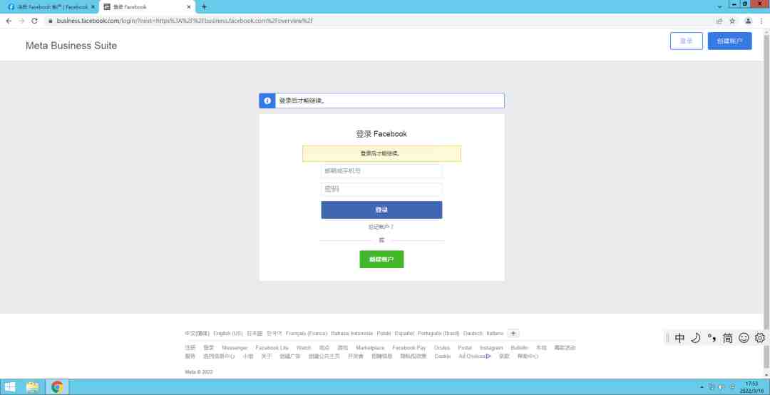The height and width of the screenshot is (395, 770).
Task: Open the Instagram footer link
Action: pos(491,347)
